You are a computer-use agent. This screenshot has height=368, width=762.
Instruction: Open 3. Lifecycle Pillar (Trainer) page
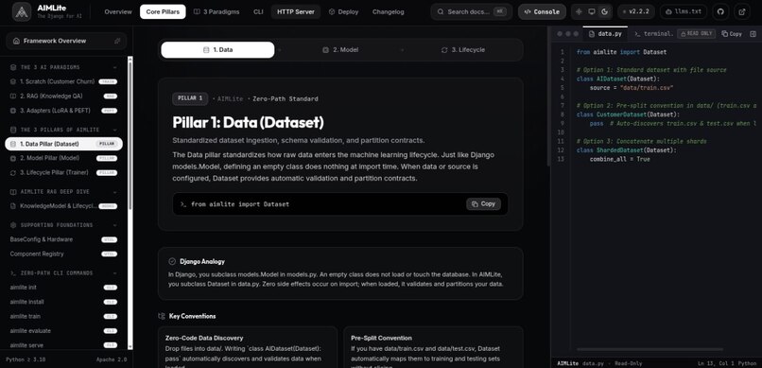coord(63,172)
